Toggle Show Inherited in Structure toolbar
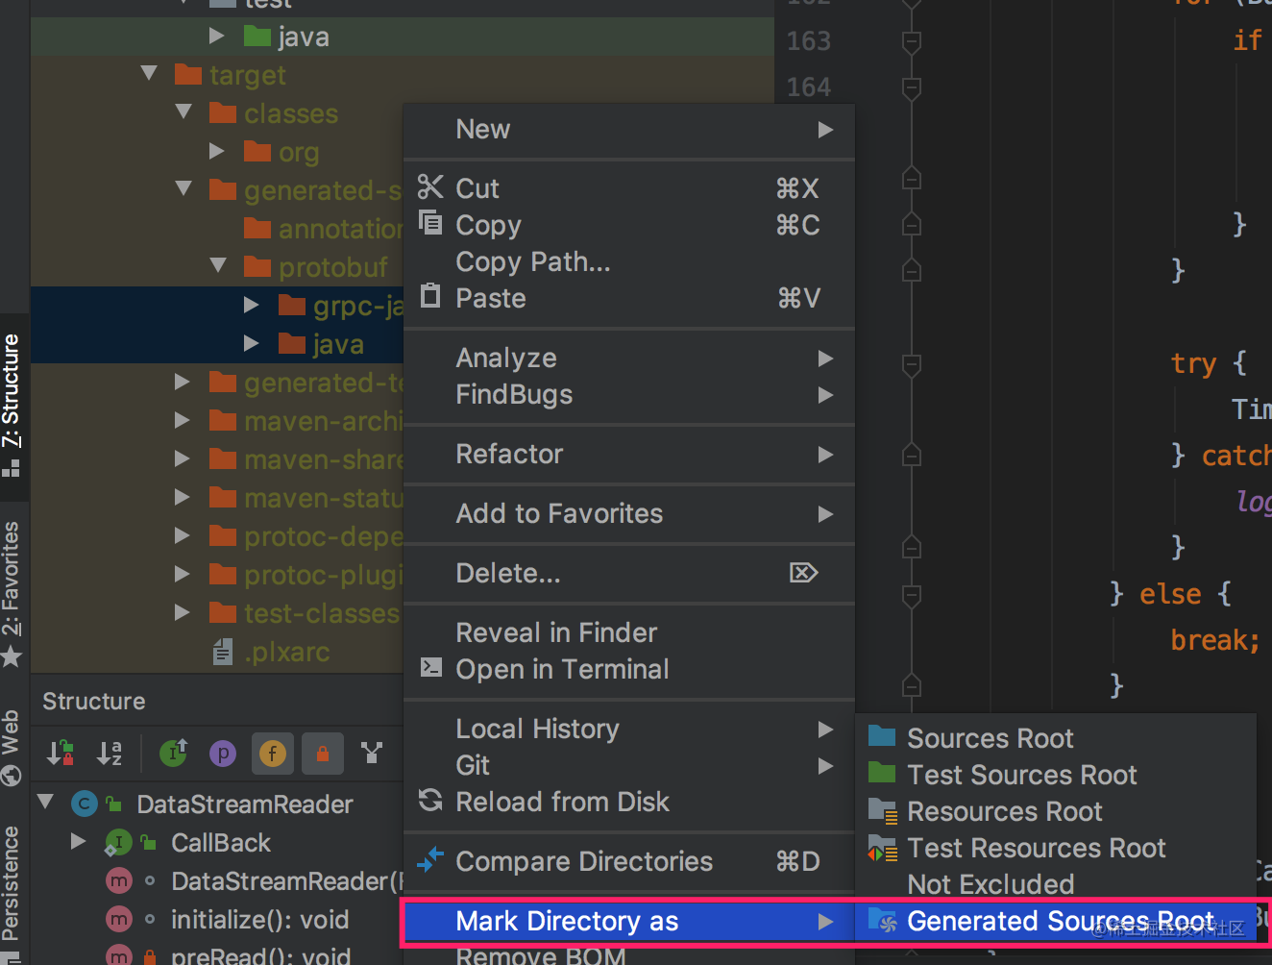Viewport: 1272px width, 965px height. click(173, 754)
